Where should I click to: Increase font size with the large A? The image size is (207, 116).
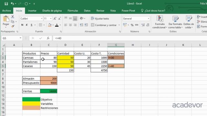(55, 19)
